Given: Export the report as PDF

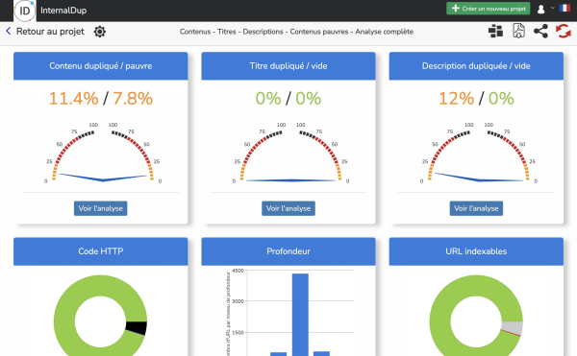Looking at the screenshot, I should 519,31.
